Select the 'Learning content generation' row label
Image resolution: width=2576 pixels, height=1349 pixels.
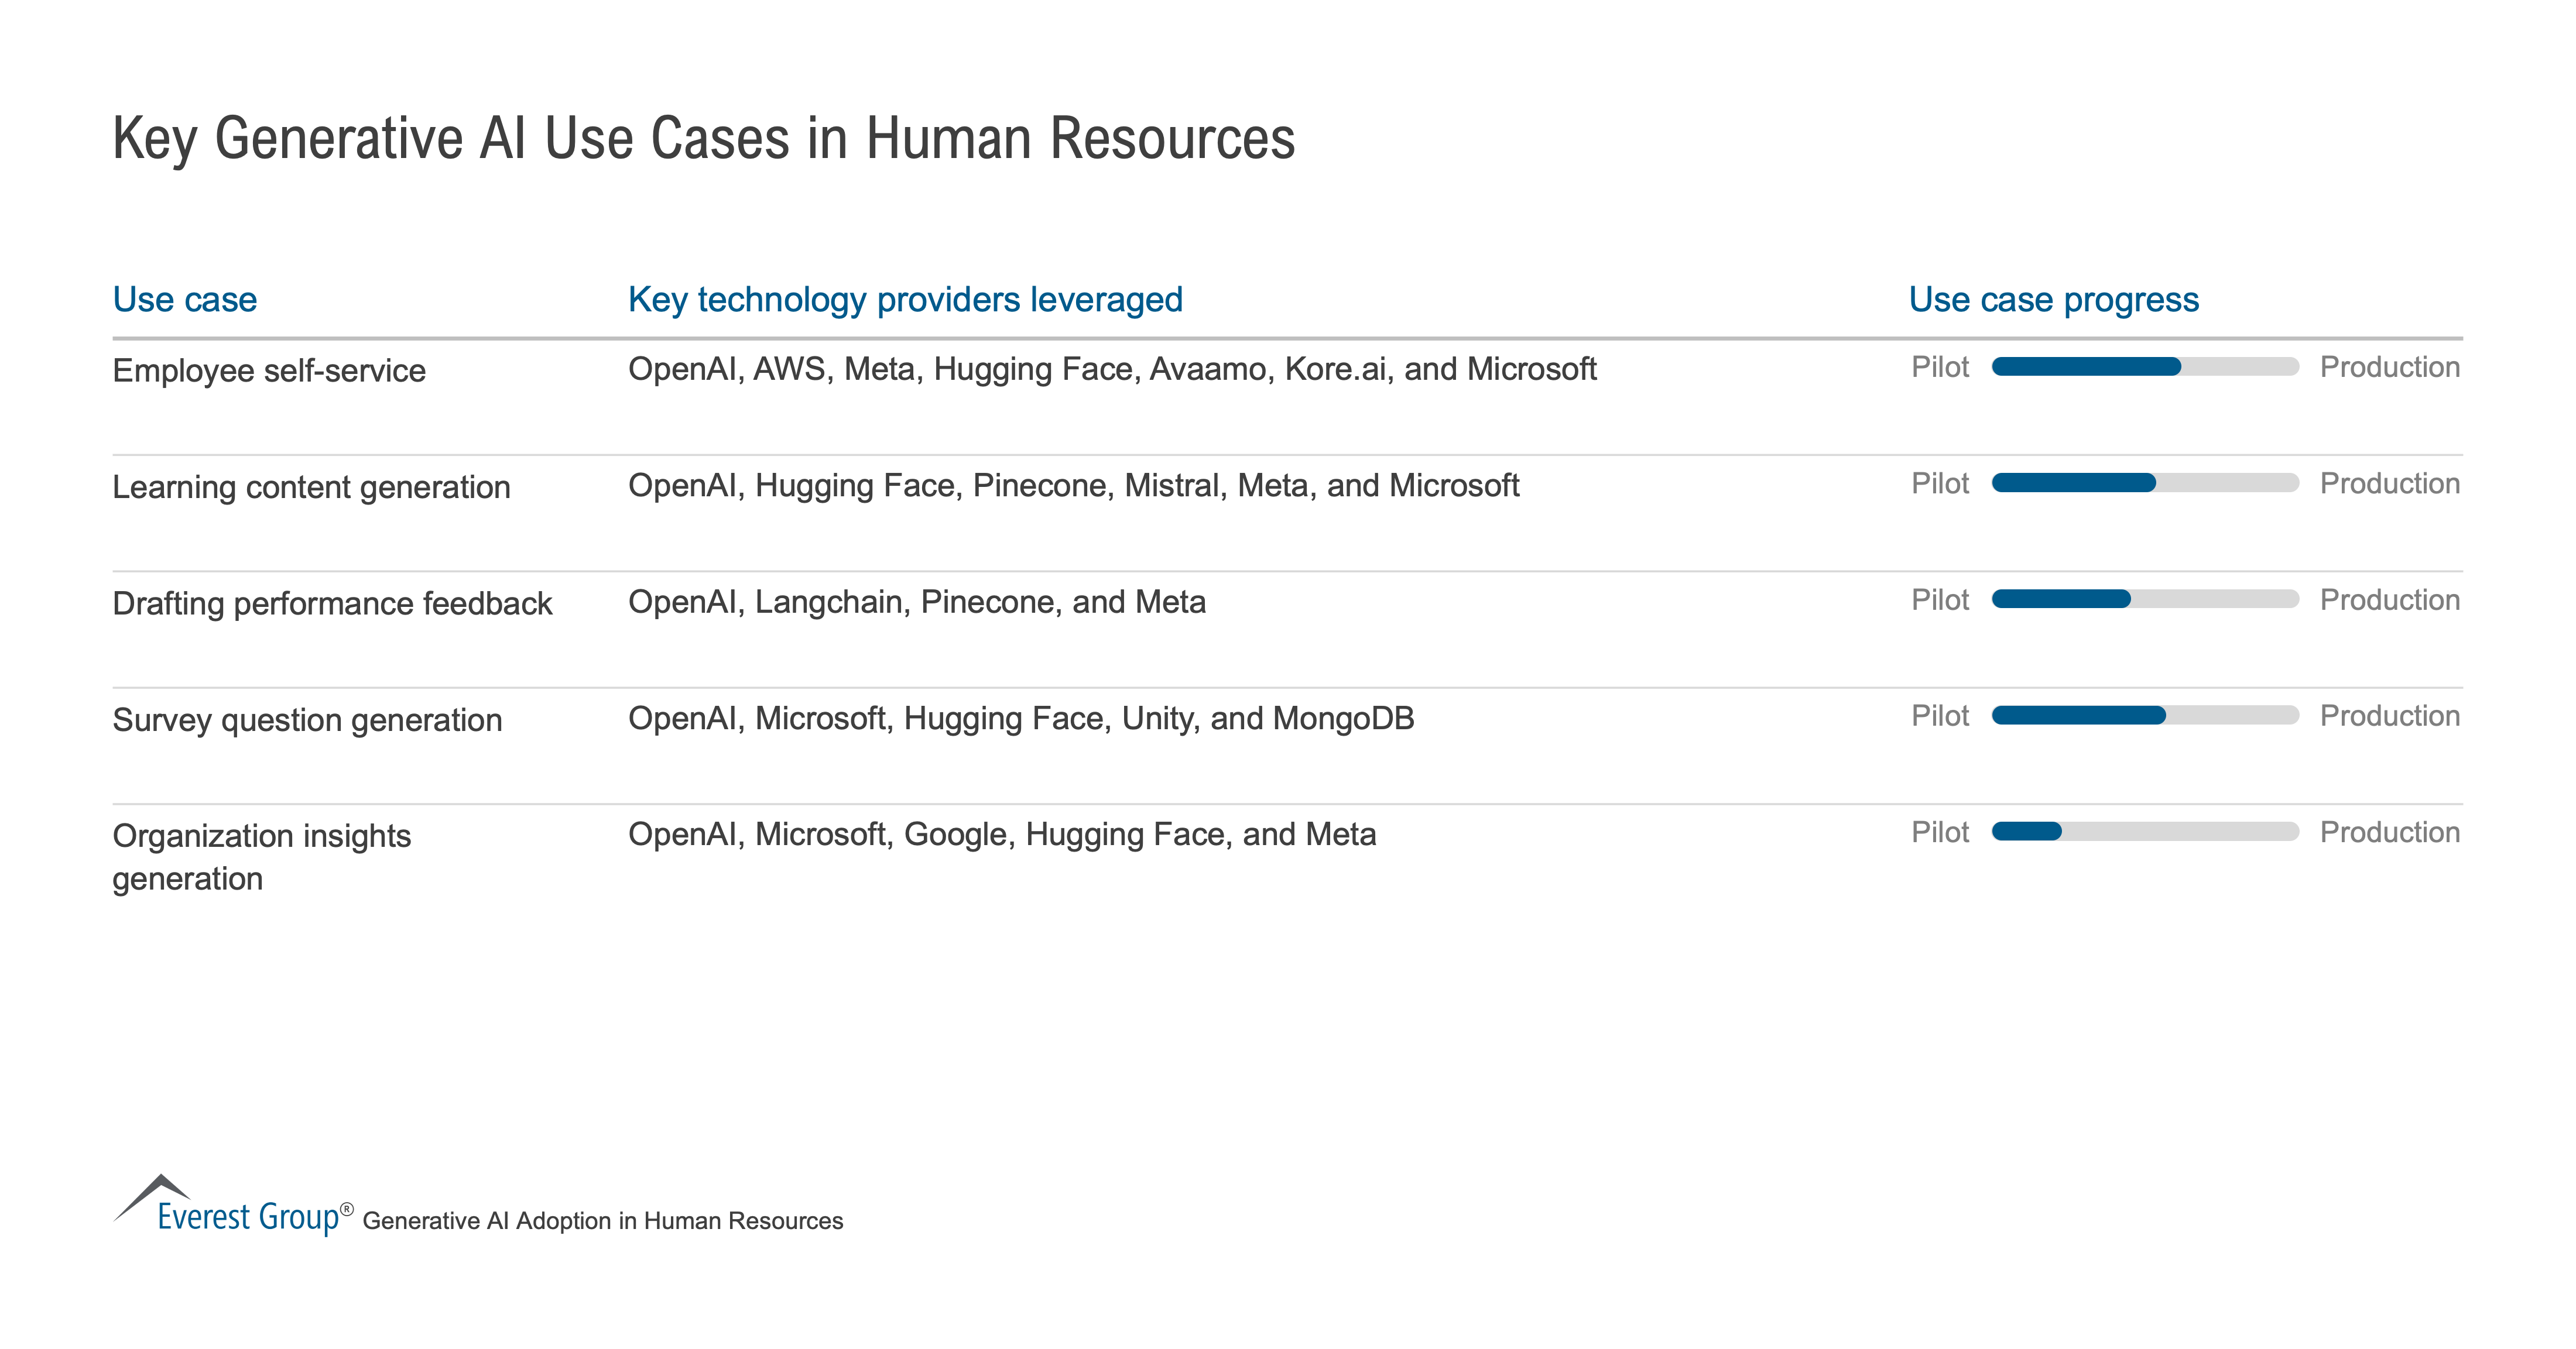coord(311,487)
